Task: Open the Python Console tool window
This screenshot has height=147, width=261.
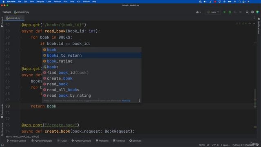Action: (x=81, y=141)
